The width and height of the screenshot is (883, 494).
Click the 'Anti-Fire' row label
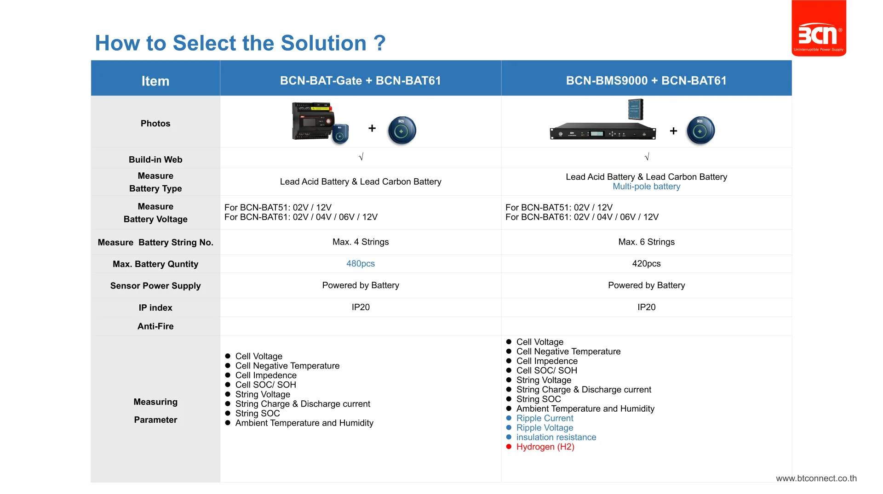point(155,326)
